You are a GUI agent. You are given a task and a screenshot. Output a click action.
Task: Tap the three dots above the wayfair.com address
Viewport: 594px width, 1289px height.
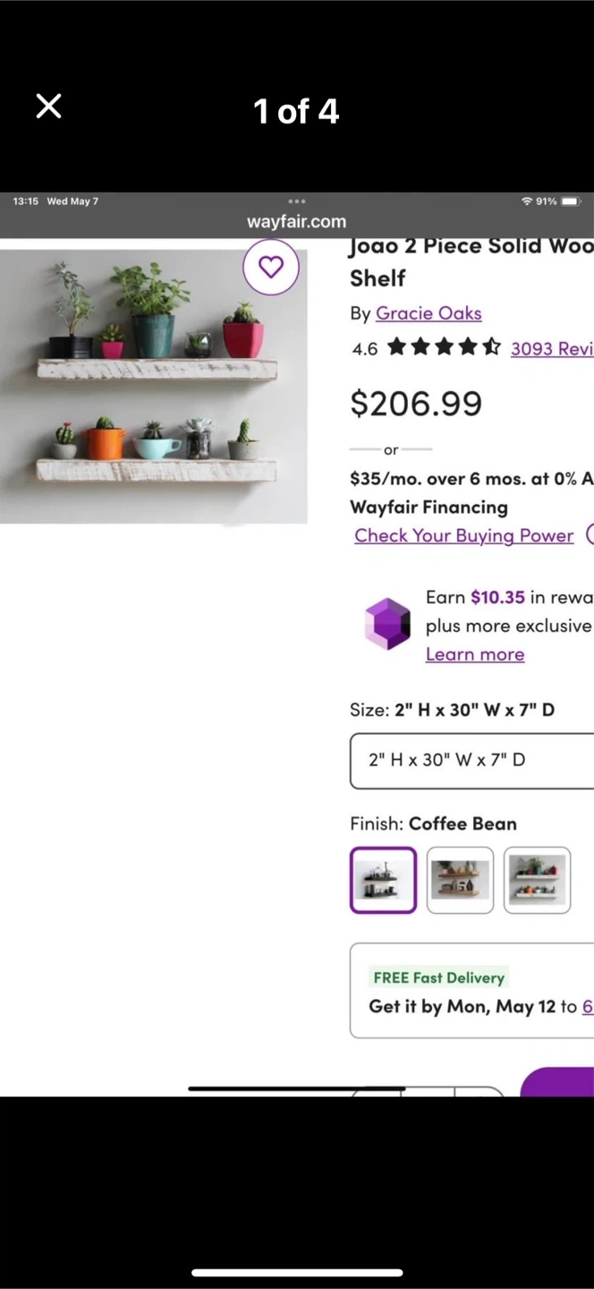pyautogui.click(x=297, y=201)
